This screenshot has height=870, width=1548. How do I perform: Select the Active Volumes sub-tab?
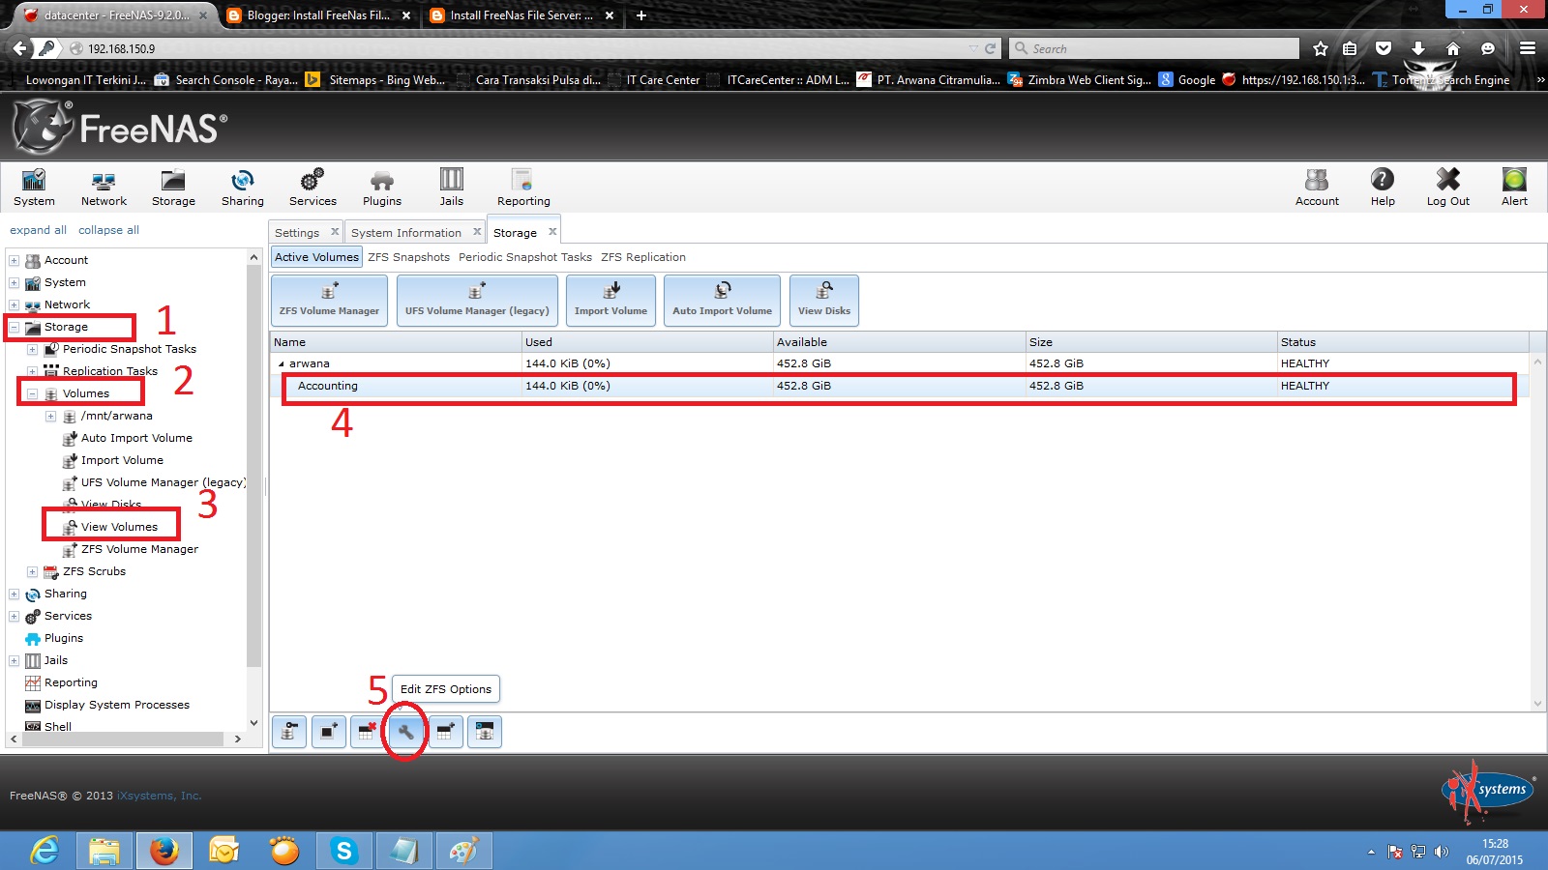(316, 257)
